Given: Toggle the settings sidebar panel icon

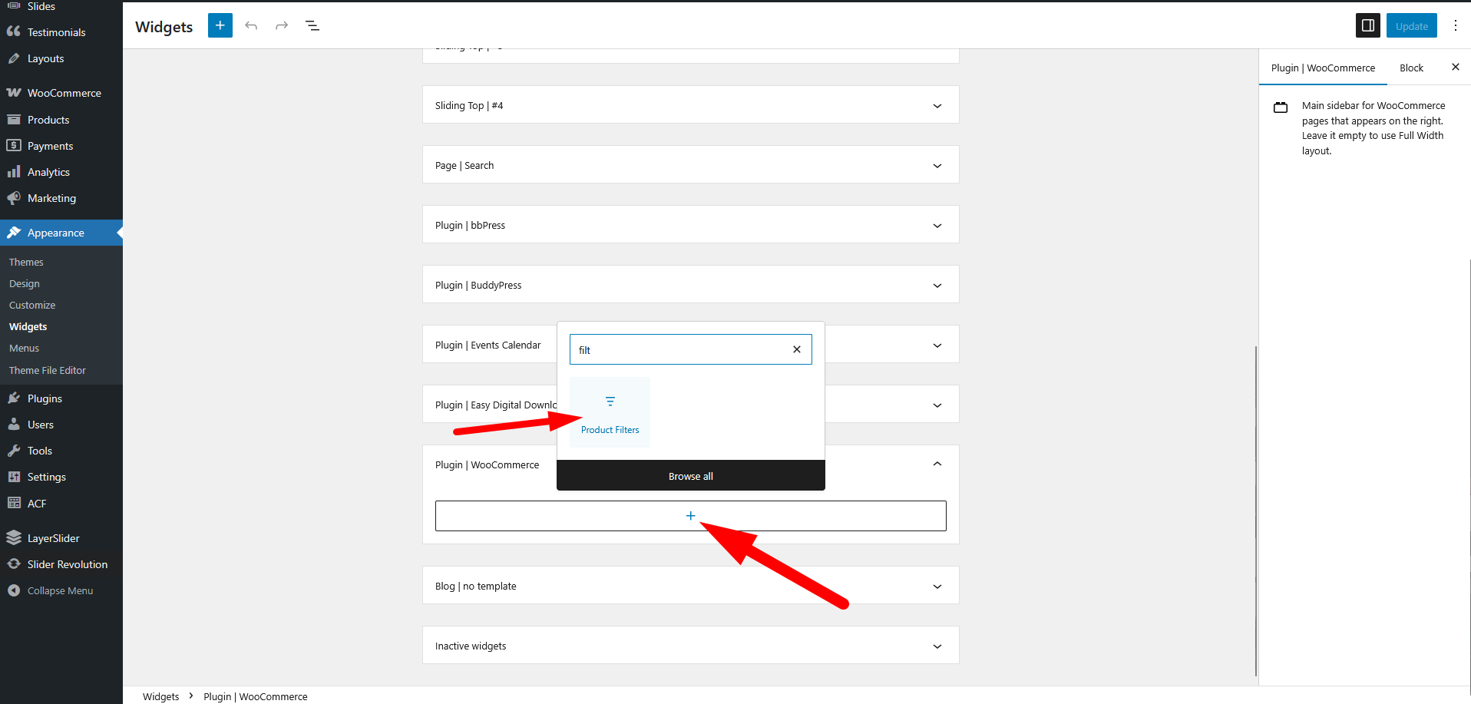Looking at the screenshot, I should coord(1368,25).
